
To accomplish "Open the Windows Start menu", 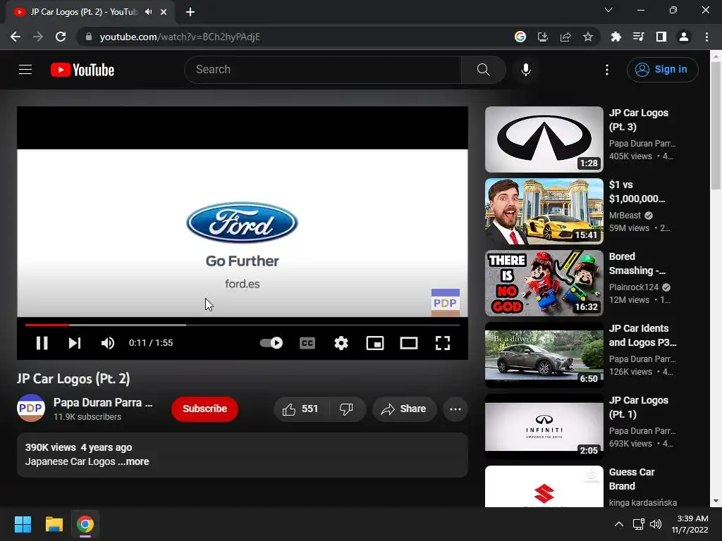I will click(x=23, y=524).
